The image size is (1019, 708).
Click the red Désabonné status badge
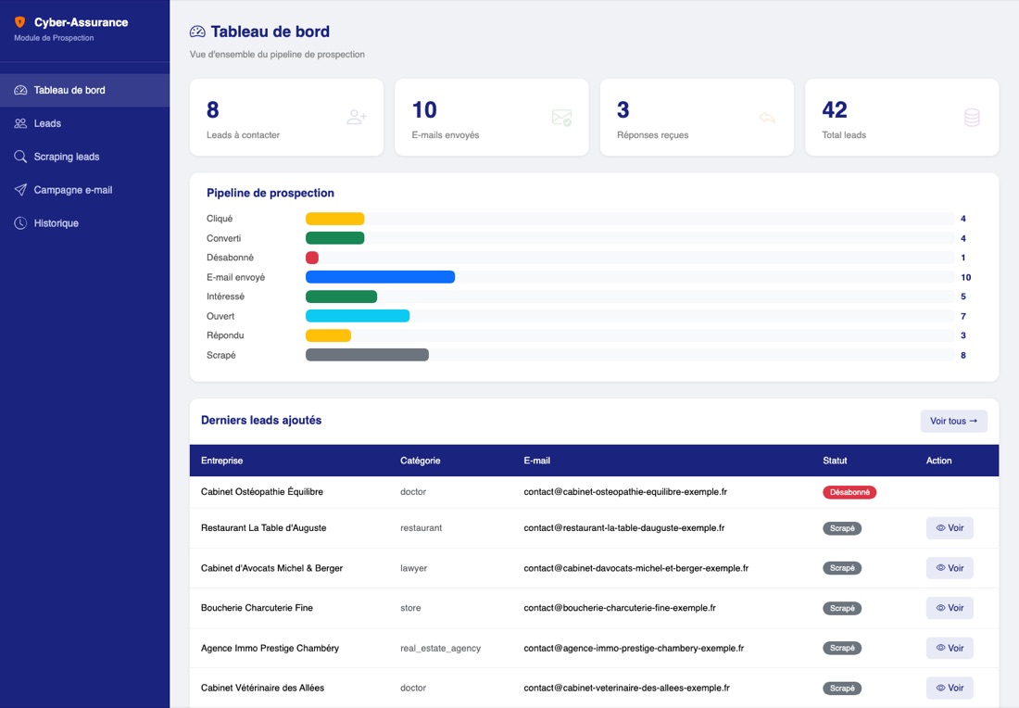point(849,492)
